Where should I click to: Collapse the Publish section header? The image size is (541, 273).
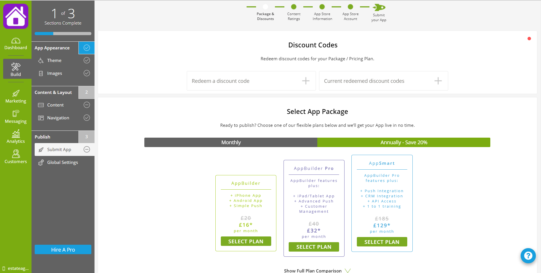point(55,137)
